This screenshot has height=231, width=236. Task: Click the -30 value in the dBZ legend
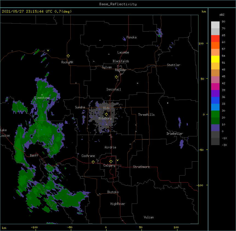coord(224,145)
